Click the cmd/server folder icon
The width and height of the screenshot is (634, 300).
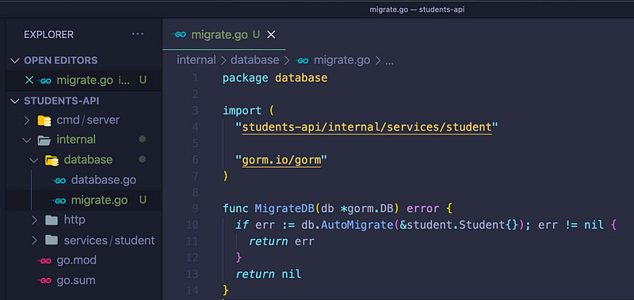[x=44, y=120]
